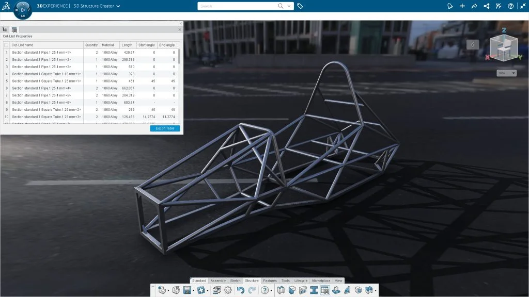Open the settings gear in bottom toolbar

click(228, 290)
